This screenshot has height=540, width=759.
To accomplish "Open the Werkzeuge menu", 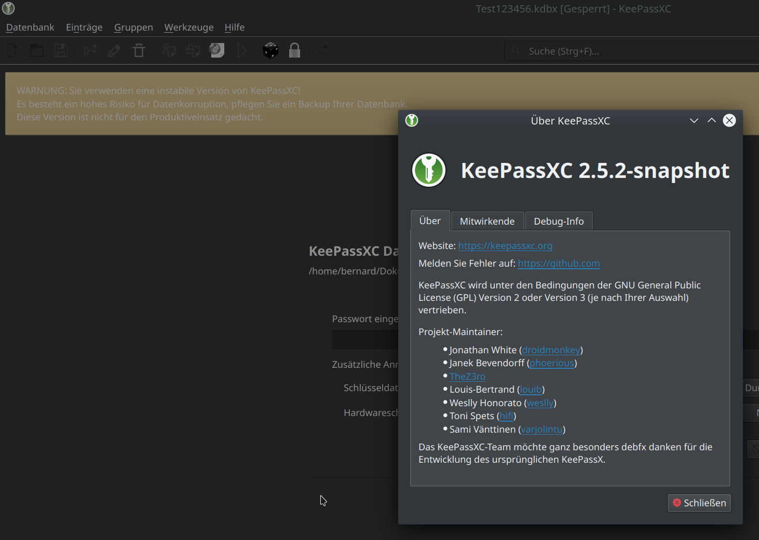I will click(x=188, y=27).
